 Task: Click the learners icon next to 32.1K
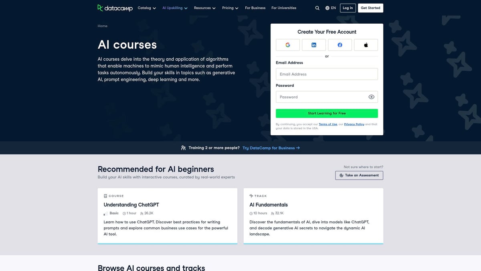[x=273, y=214]
